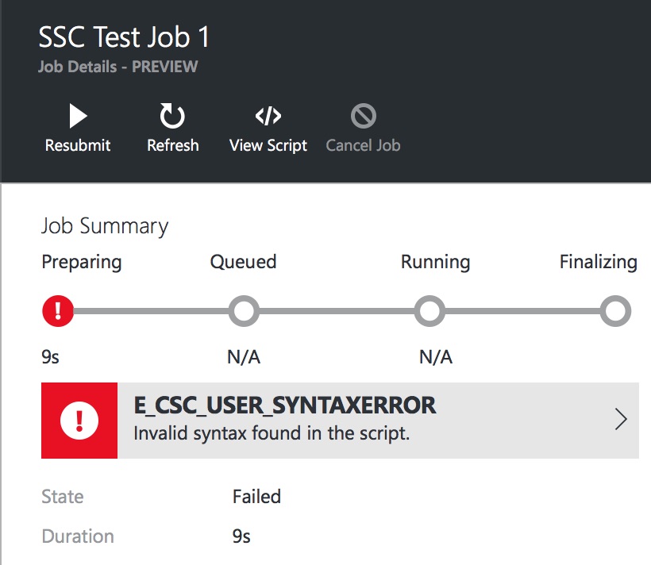Click the Cancel Job prohibited icon
The width and height of the screenshot is (651, 565).
click(363, 117)
